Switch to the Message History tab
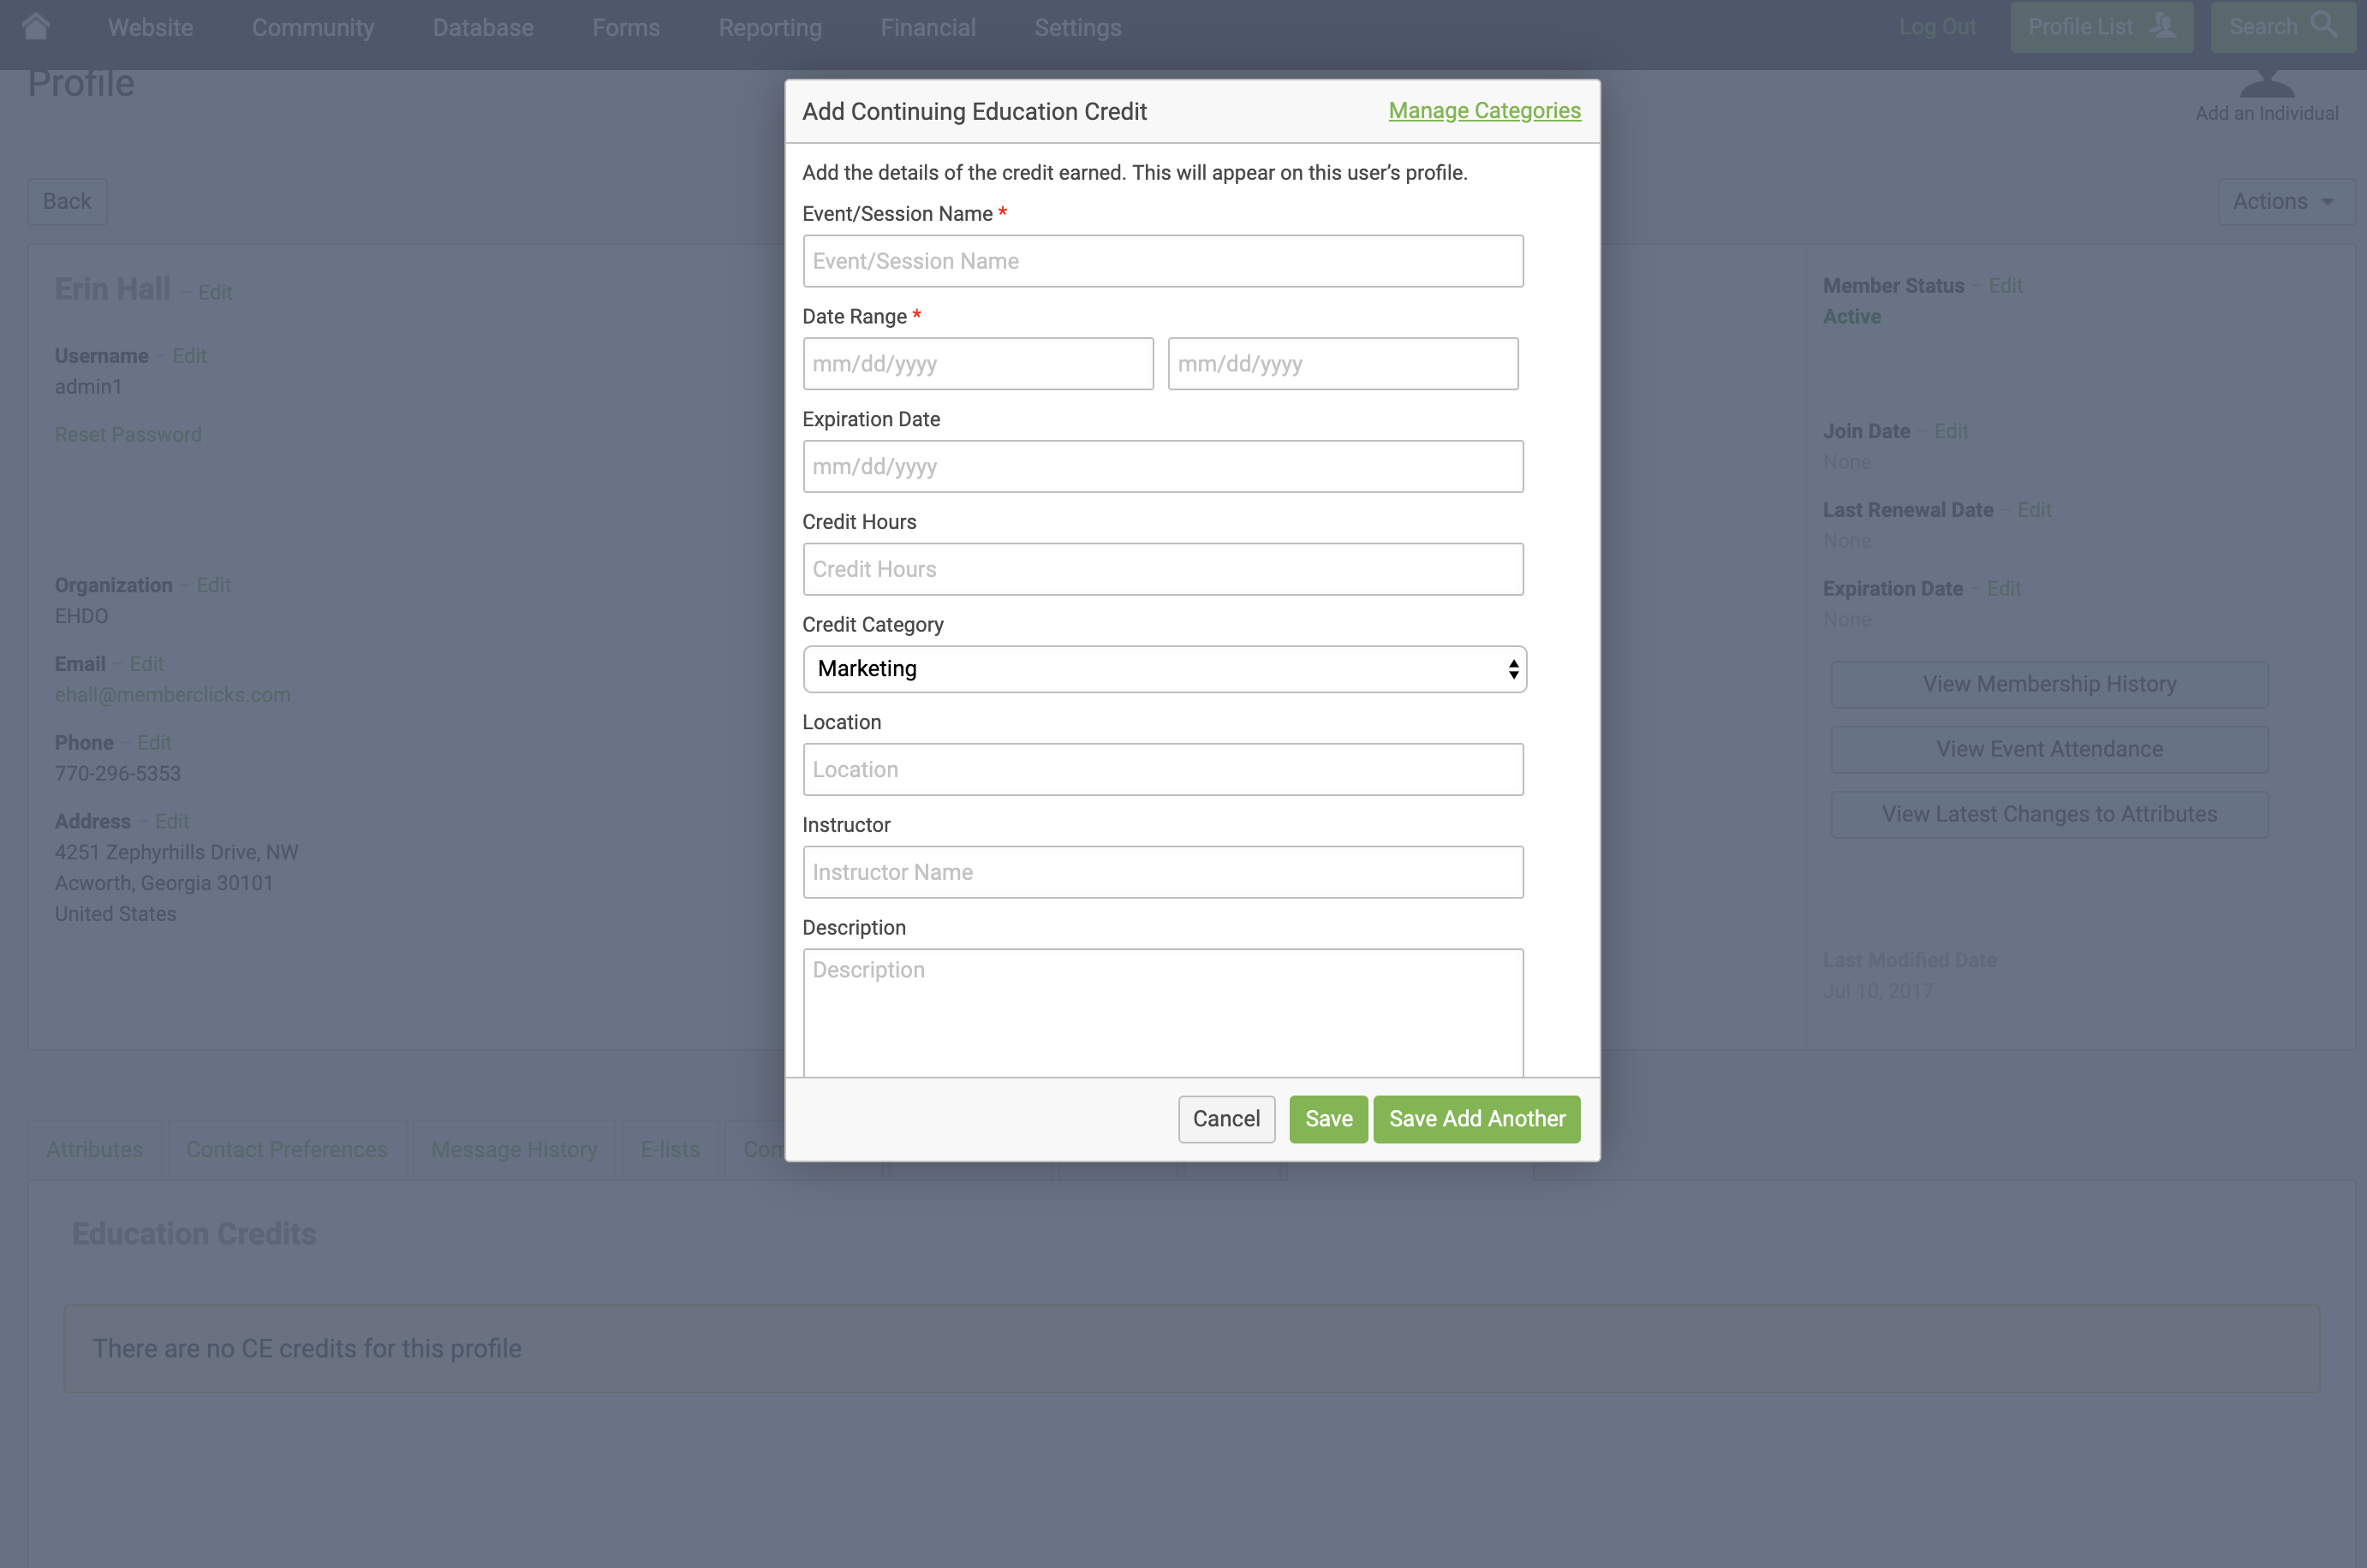 (x=513, y=1150)
